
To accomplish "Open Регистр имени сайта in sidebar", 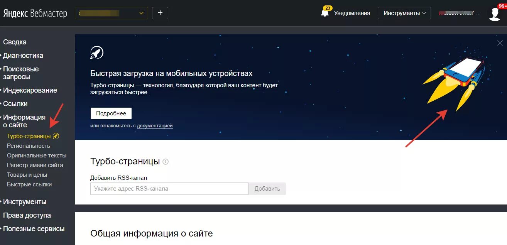I will [x=35, y=165].
